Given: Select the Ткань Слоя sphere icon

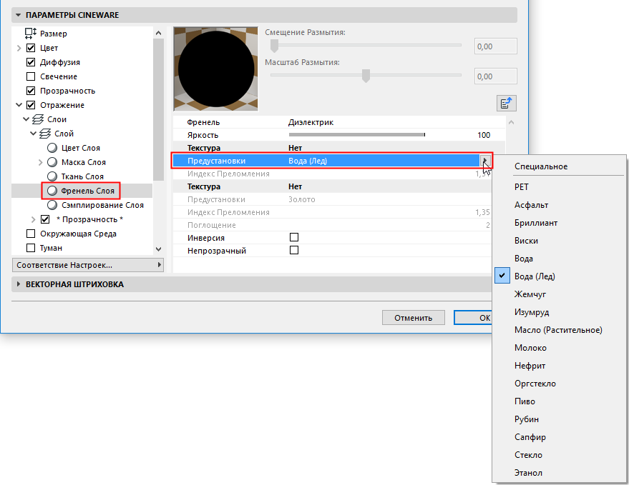Looking at the screenshot, I should pos(52,176).
